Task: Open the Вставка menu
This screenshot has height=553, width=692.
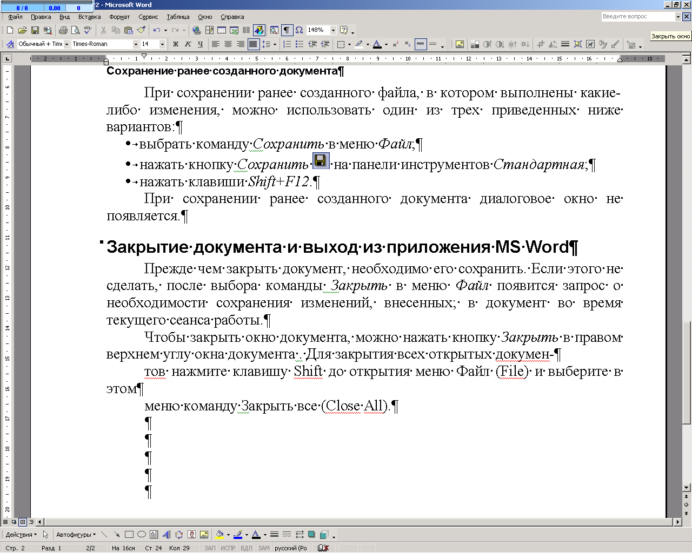Action: coord(89,17)
